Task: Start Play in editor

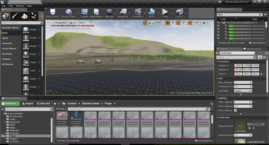Action: click(165, 13)
